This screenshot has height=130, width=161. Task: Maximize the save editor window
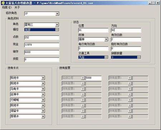tap(154, 3)
